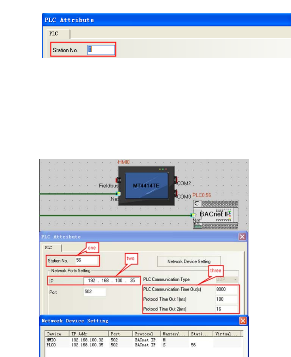Screen dimensions: 291x357
Task: Click Protocol Time Out 1 field 100
Action: pyautogui.click(x=227, y=299)
